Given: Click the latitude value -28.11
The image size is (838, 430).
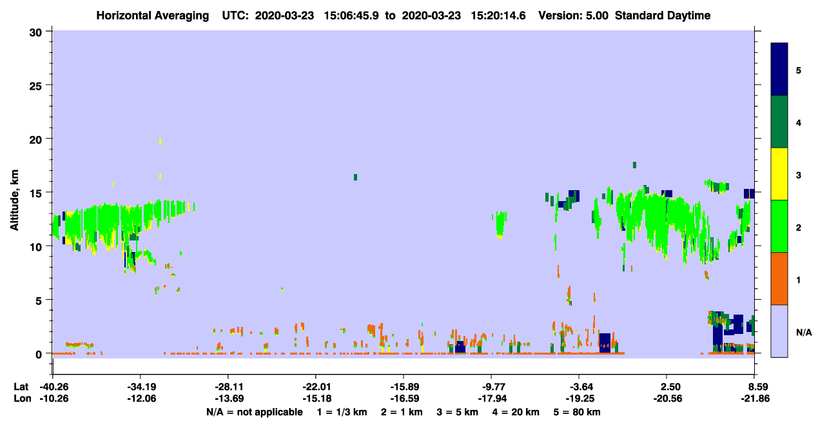Looking at the screenshot, I should [x=228, y=387].
